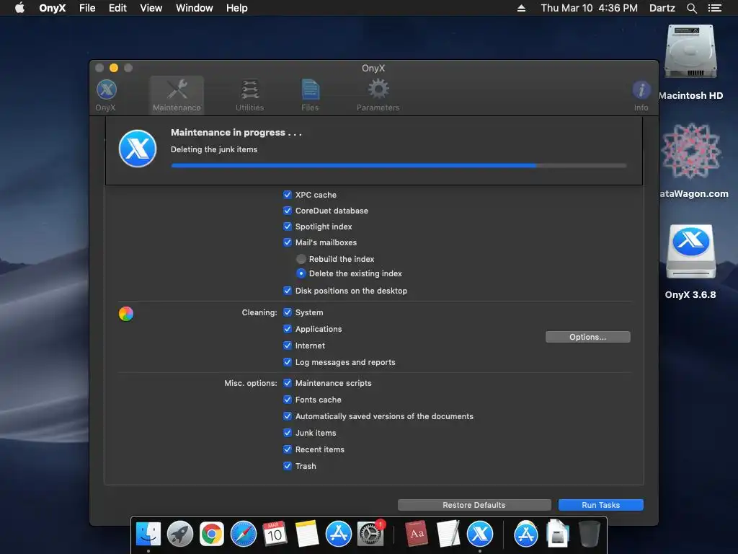Select Rebuild the index radio button

(x=301, y=259)
